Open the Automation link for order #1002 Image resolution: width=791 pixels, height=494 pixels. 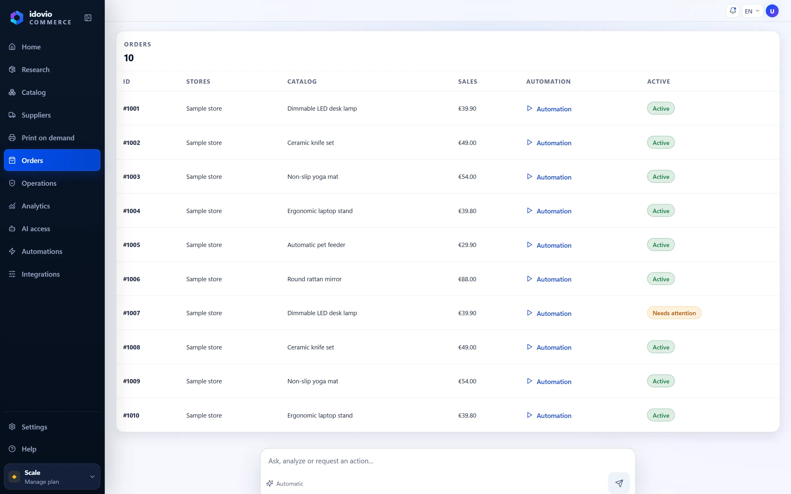(x=549, y=143)
